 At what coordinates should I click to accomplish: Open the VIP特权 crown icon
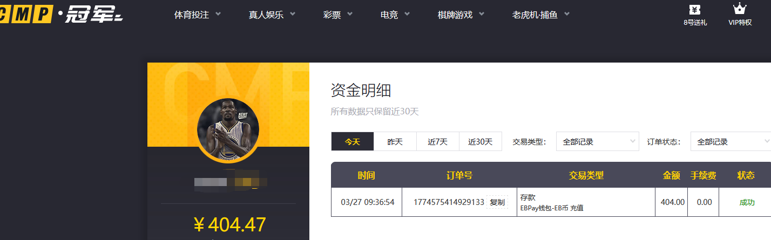740,15
